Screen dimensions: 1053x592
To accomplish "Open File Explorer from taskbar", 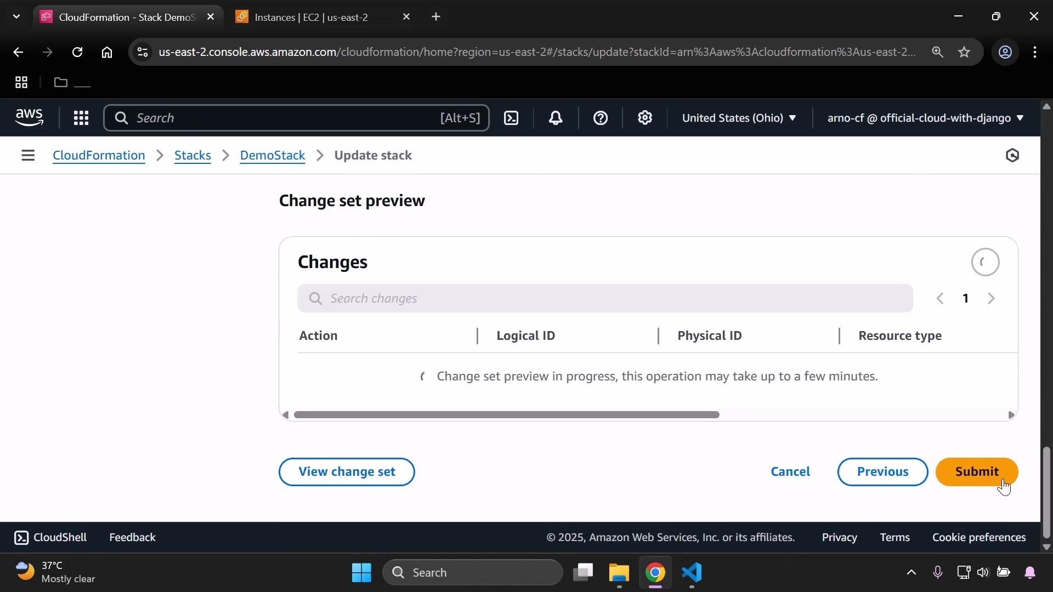I will click(x=619, y=573).
